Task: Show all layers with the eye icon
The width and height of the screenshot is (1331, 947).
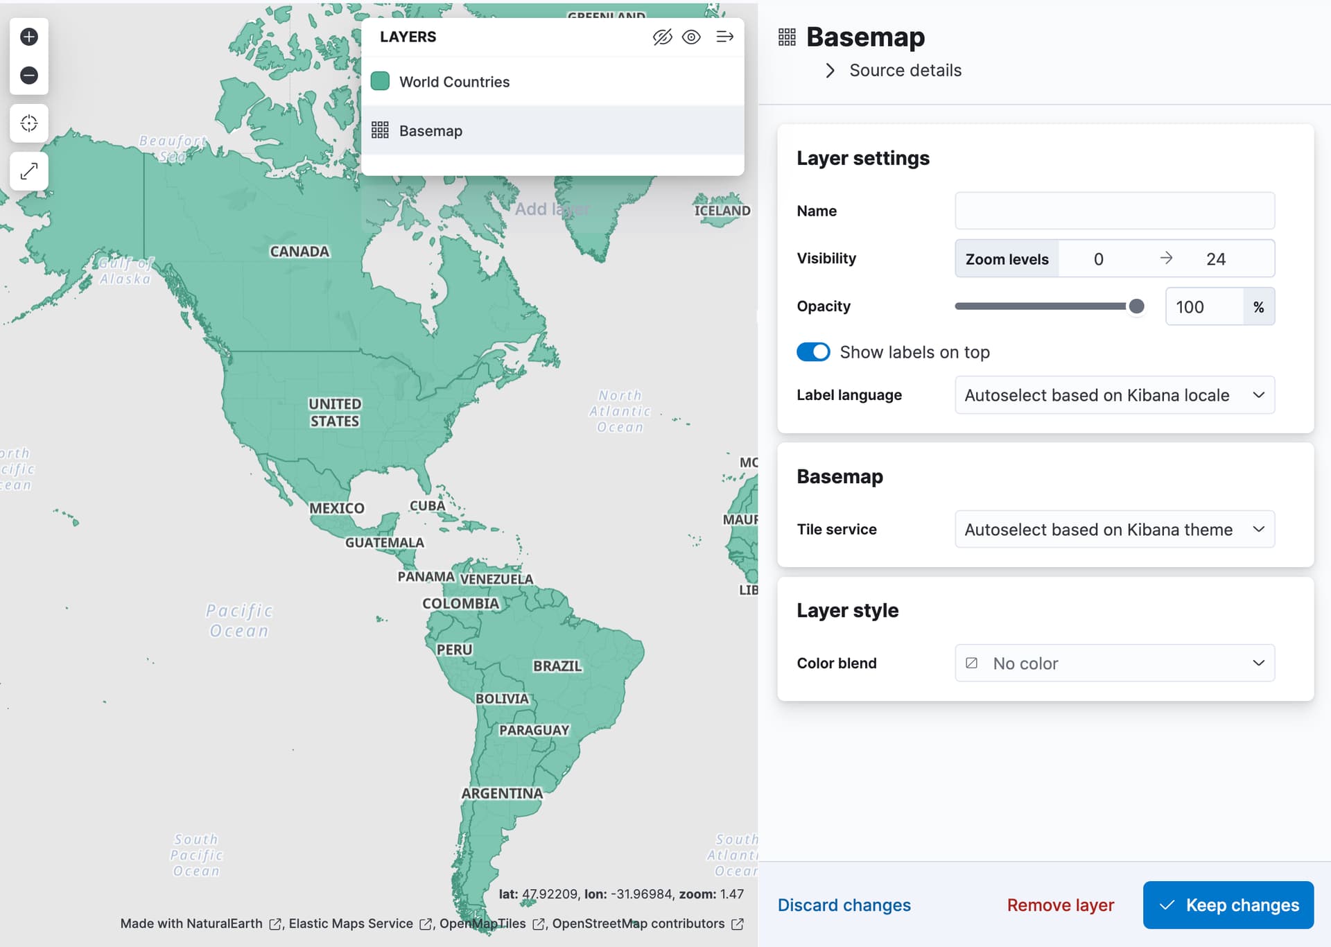Action: pos(691,37)
